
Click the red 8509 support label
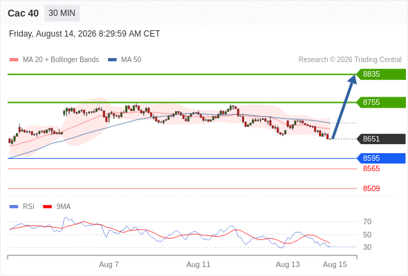(x=371, y=188)
